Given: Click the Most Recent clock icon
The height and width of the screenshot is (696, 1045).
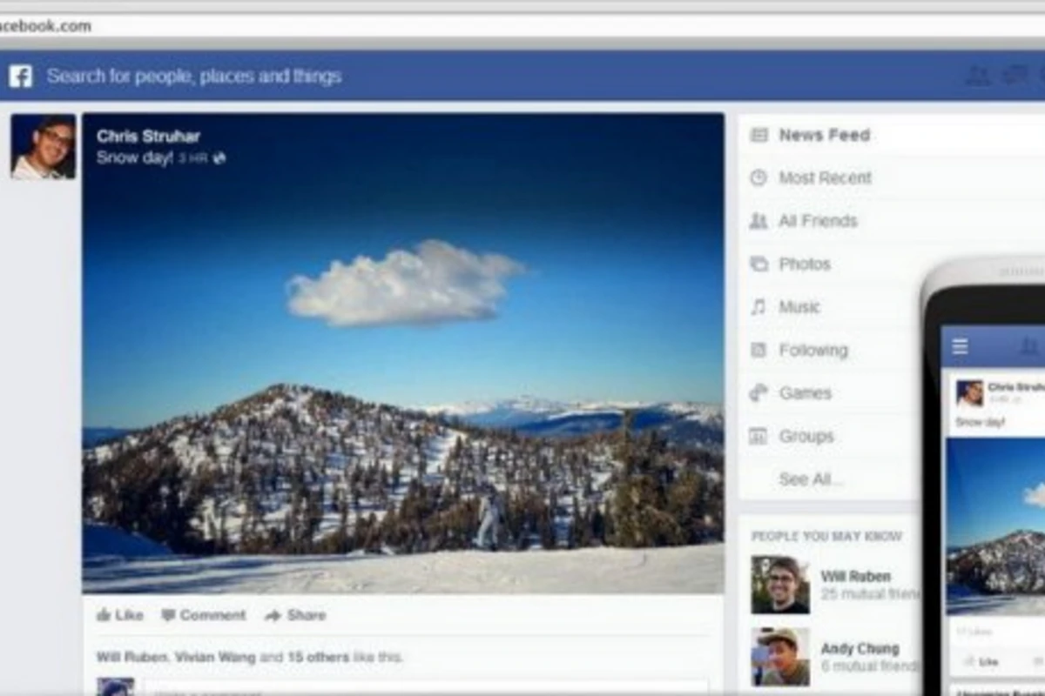Looking at the screenshot, I should point(759,178).
